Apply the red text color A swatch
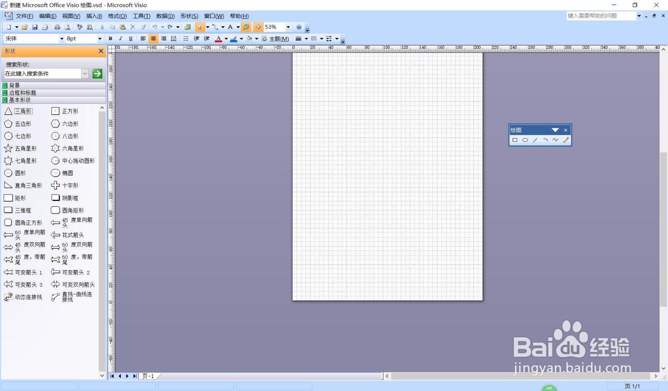 coord(218,39)
